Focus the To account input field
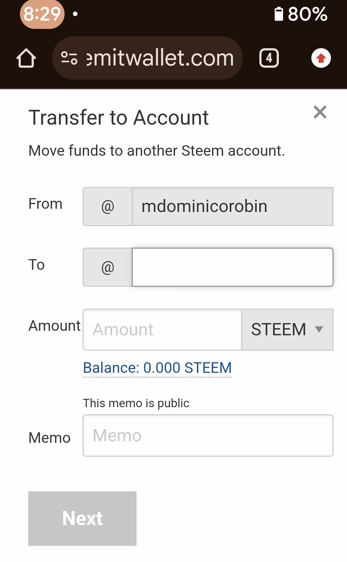Viewport: 347px width, 562px height. (232, 267)
